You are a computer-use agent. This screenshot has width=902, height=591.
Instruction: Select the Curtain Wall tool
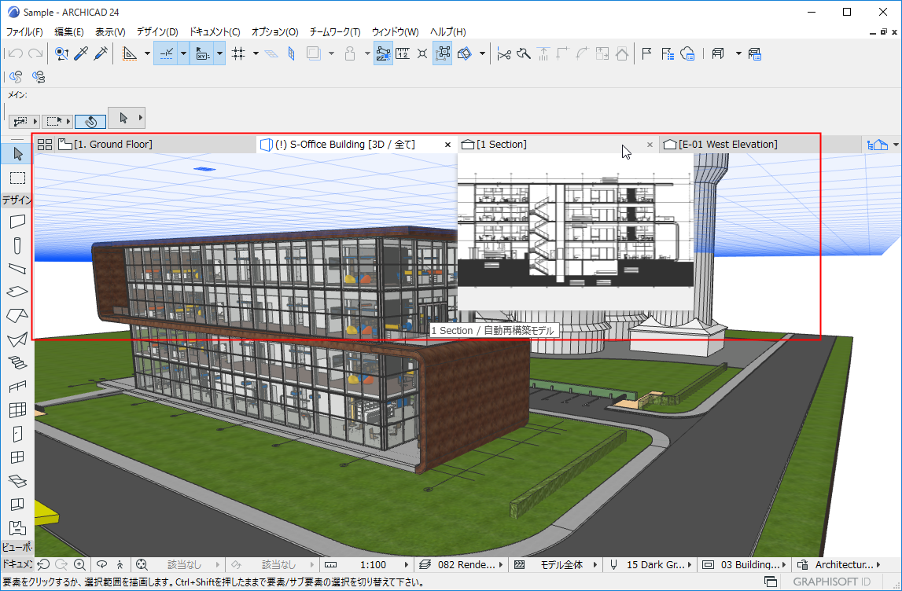coord(17,409)
